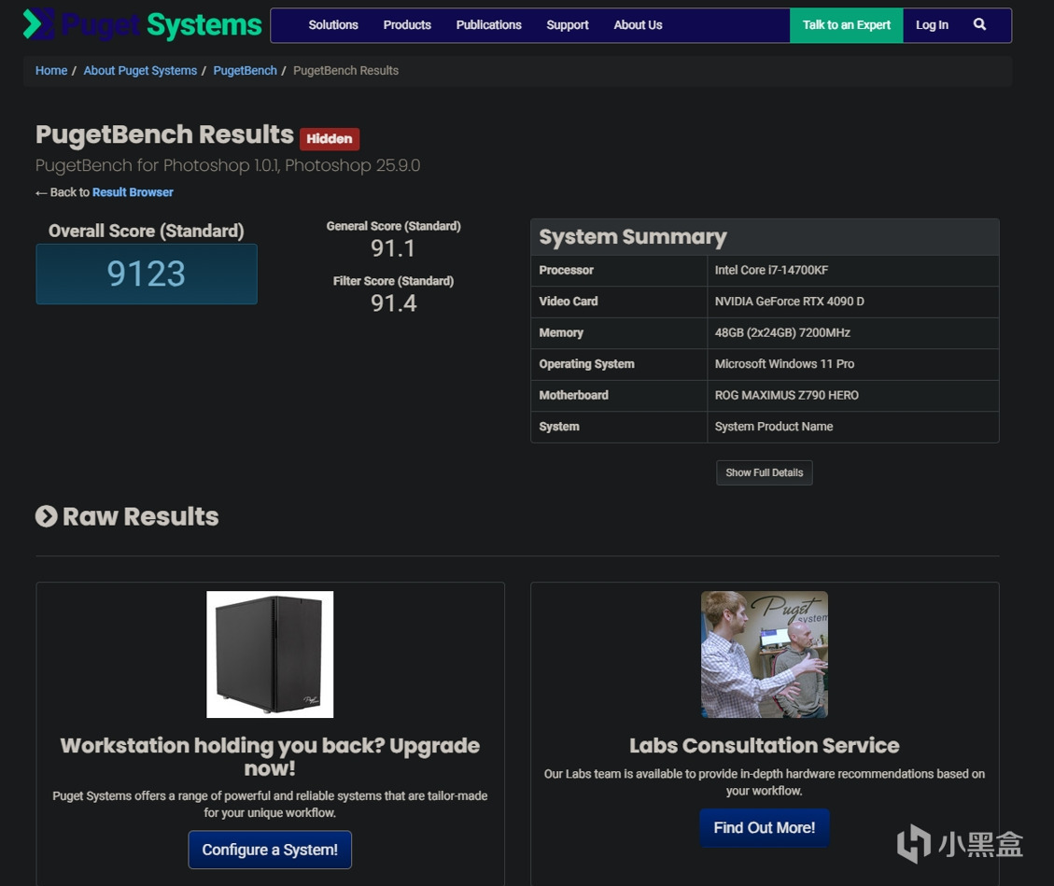
Task: Open PugetBench breadcrumb link
Action: point(245,71)
